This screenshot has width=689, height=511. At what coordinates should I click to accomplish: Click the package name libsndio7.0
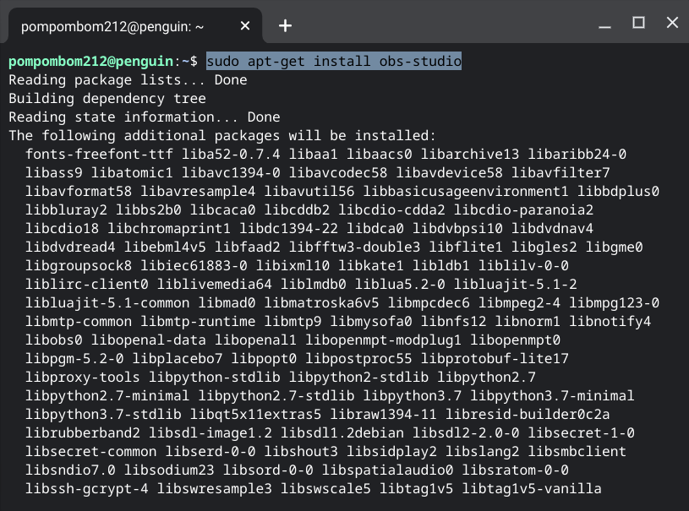point(70,470)
